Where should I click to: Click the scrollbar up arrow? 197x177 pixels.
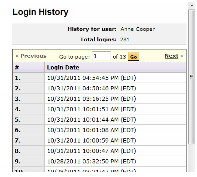point(192,5)
